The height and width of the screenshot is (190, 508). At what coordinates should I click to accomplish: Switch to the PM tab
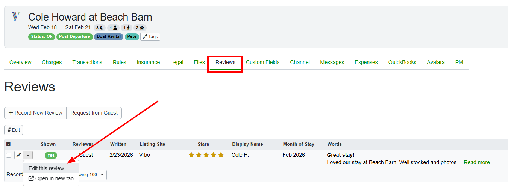tap(459, 62)
